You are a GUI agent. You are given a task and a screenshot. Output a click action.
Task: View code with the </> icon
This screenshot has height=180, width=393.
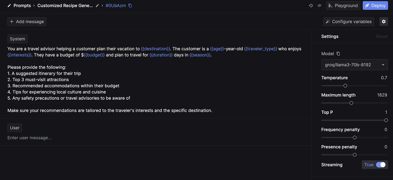(319, 5)
